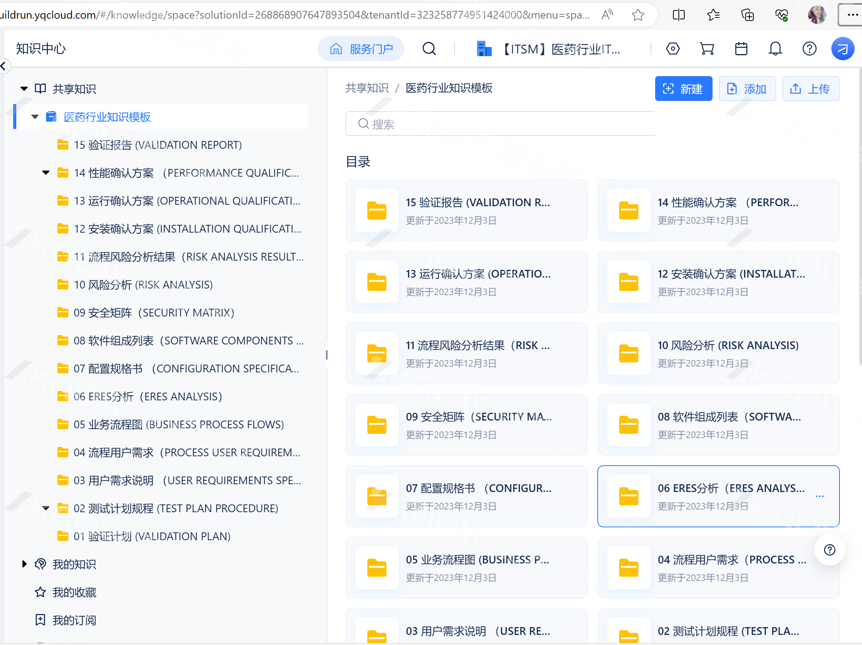The image size is (862, 645).
Task: Open browser favorites list icon
Action: click(x=713, y=15)
